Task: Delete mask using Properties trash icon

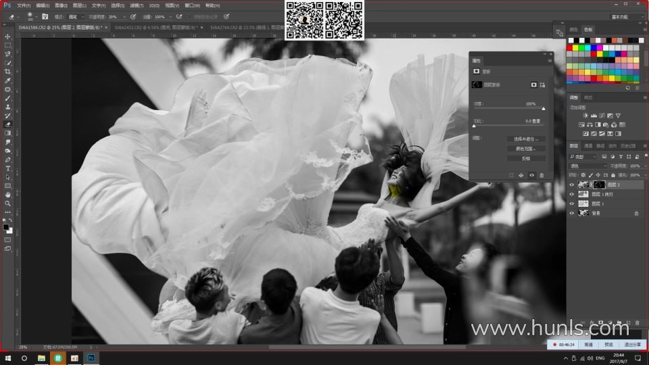Action: [542, 176]
